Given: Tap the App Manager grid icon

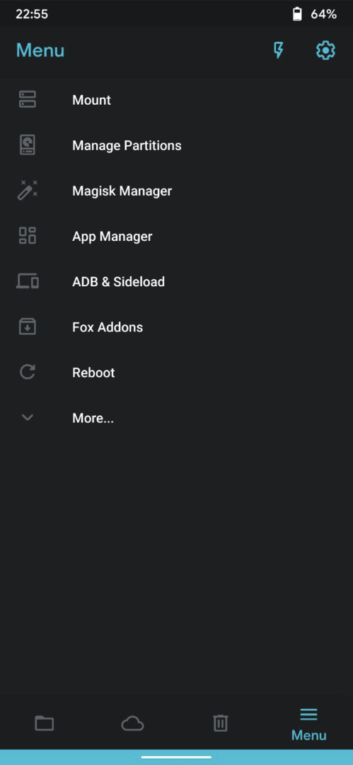Looking at the screenshot, I should [28, 236].
